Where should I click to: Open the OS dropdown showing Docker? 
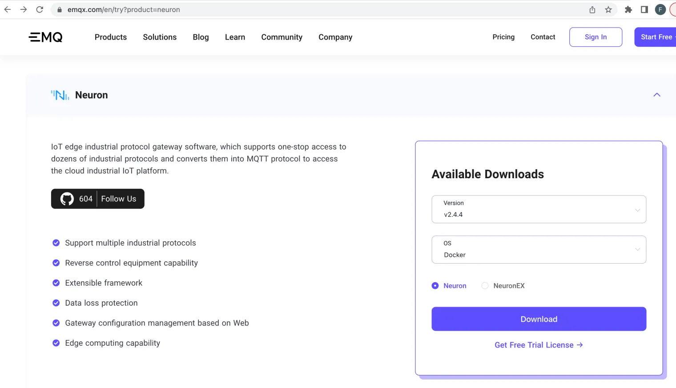[x=539, y=249]
